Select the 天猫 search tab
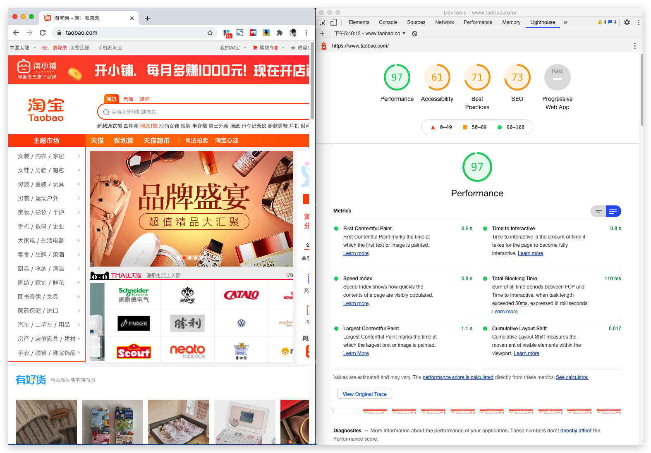 (x=128, y=99)
